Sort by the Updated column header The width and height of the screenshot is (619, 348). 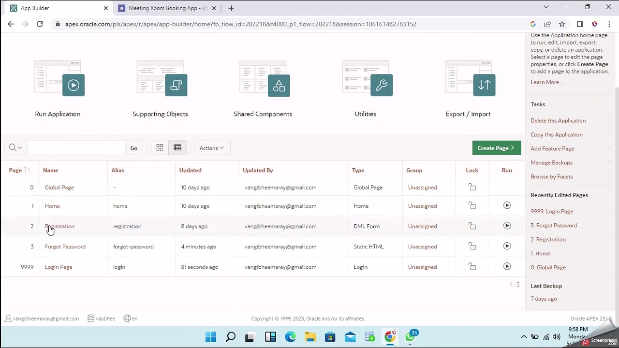(x=190, y=170)
